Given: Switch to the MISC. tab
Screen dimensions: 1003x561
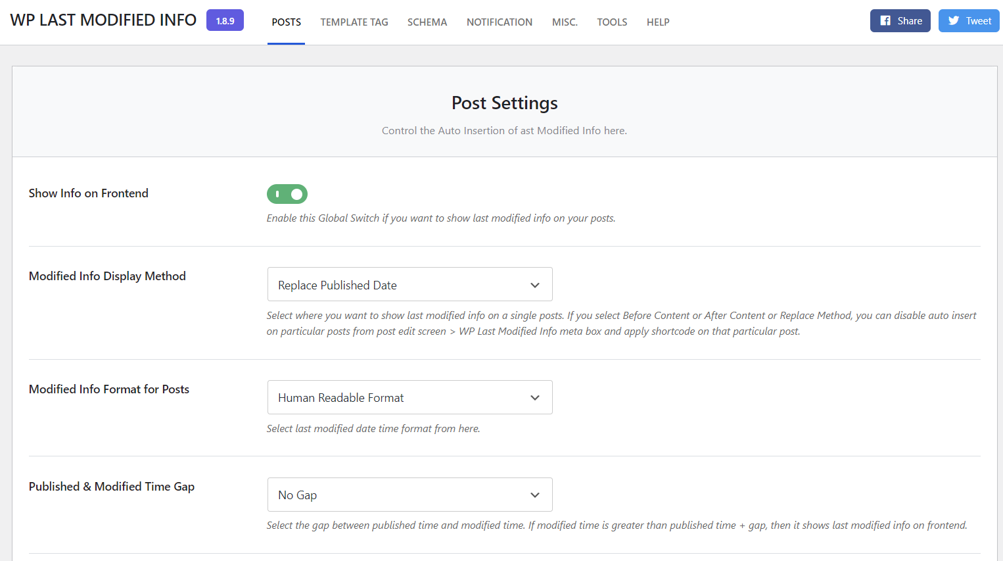Looking at the screenshot, I should [x=565, y=22].
